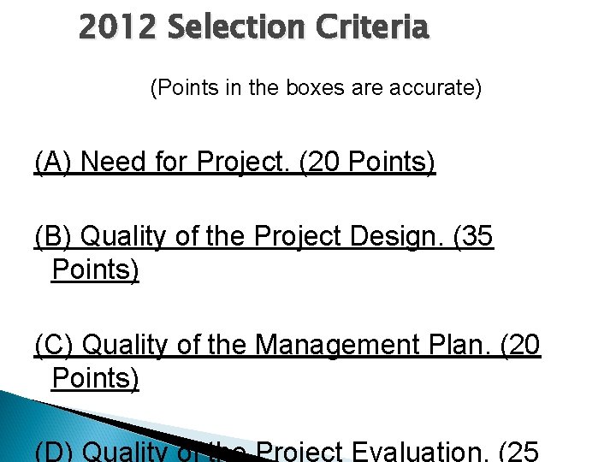616x462 pixels.
Task: Click the Points in the boxes are accurate note
Action: click(316, 87)
